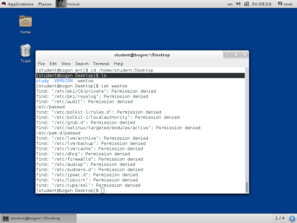
Task: Click the '/etc/lvm/cache' permission denied line
Action: [x=90, y=149]
